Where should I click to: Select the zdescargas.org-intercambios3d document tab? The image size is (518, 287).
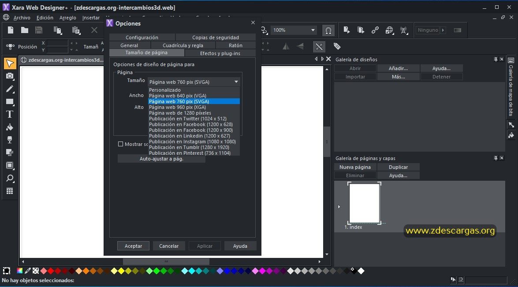click(x=62, y=60)
